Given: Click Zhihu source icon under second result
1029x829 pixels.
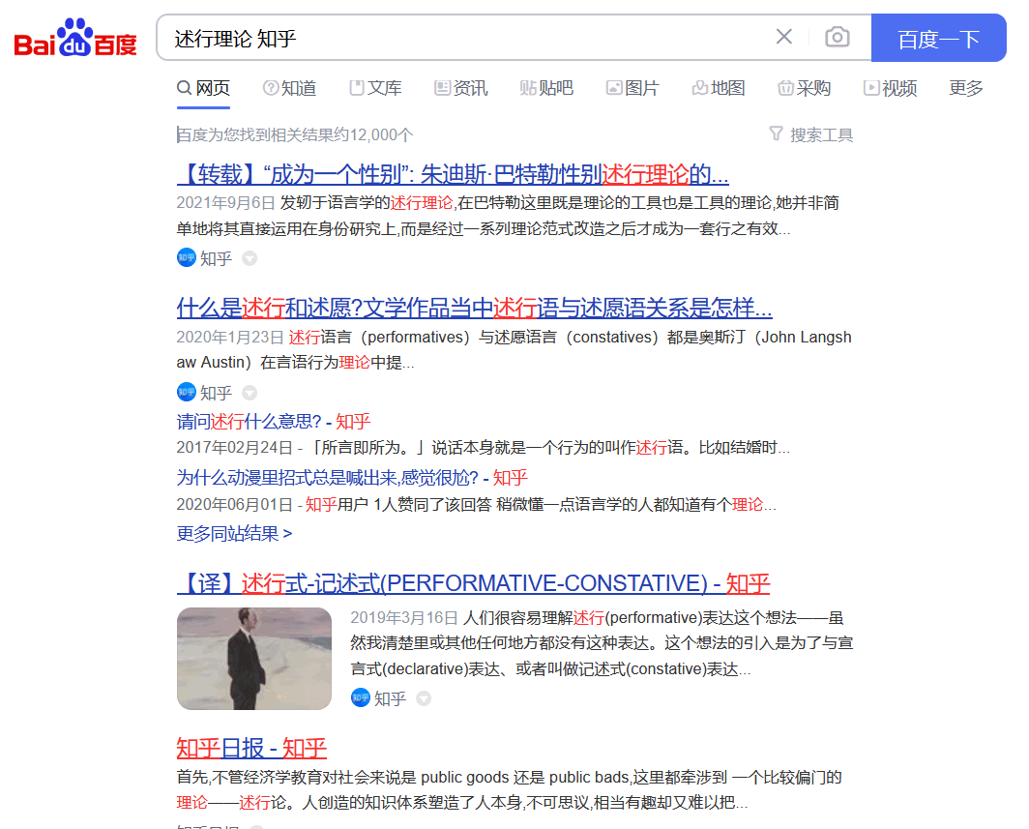Looking at the screenshot, I should pyautogui.click(x=186, y=393).
